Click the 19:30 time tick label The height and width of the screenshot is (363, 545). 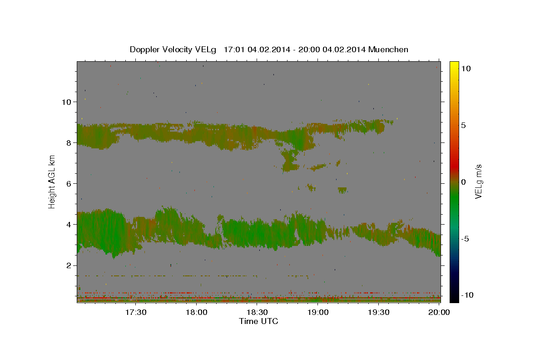(378, 313)
